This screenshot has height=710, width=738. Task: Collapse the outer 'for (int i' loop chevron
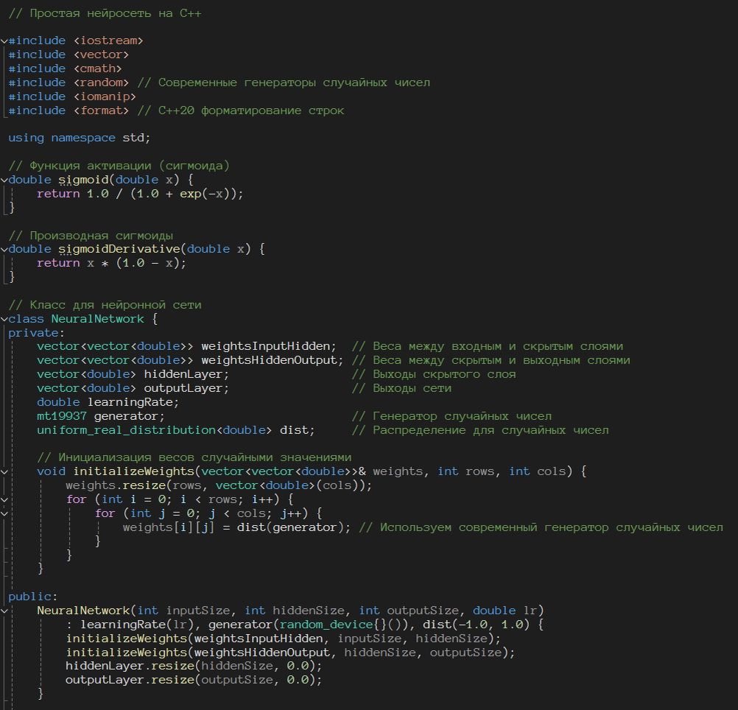click(4, 499)
